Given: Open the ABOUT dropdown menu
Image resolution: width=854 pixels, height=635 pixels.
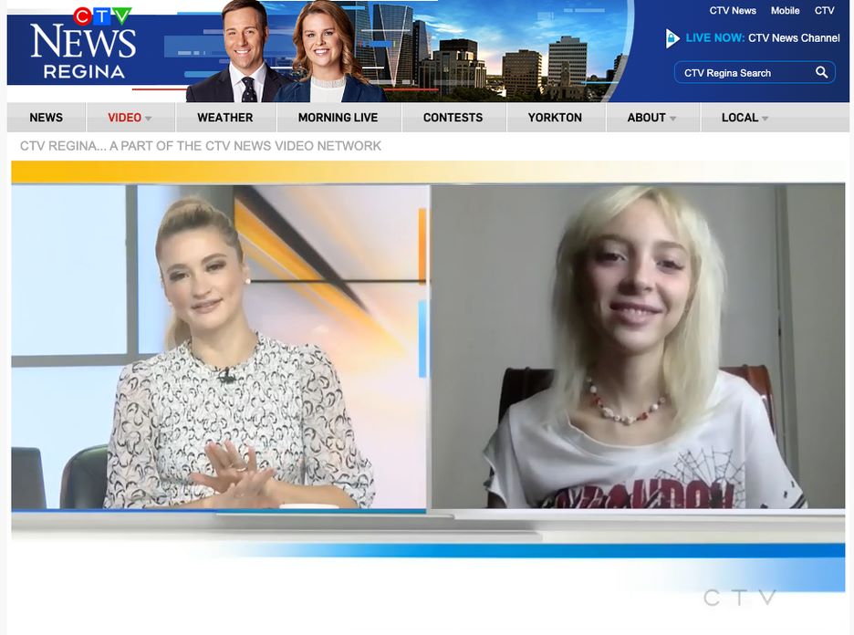Looking at the screenshot, I should click(x=648, y=117).
